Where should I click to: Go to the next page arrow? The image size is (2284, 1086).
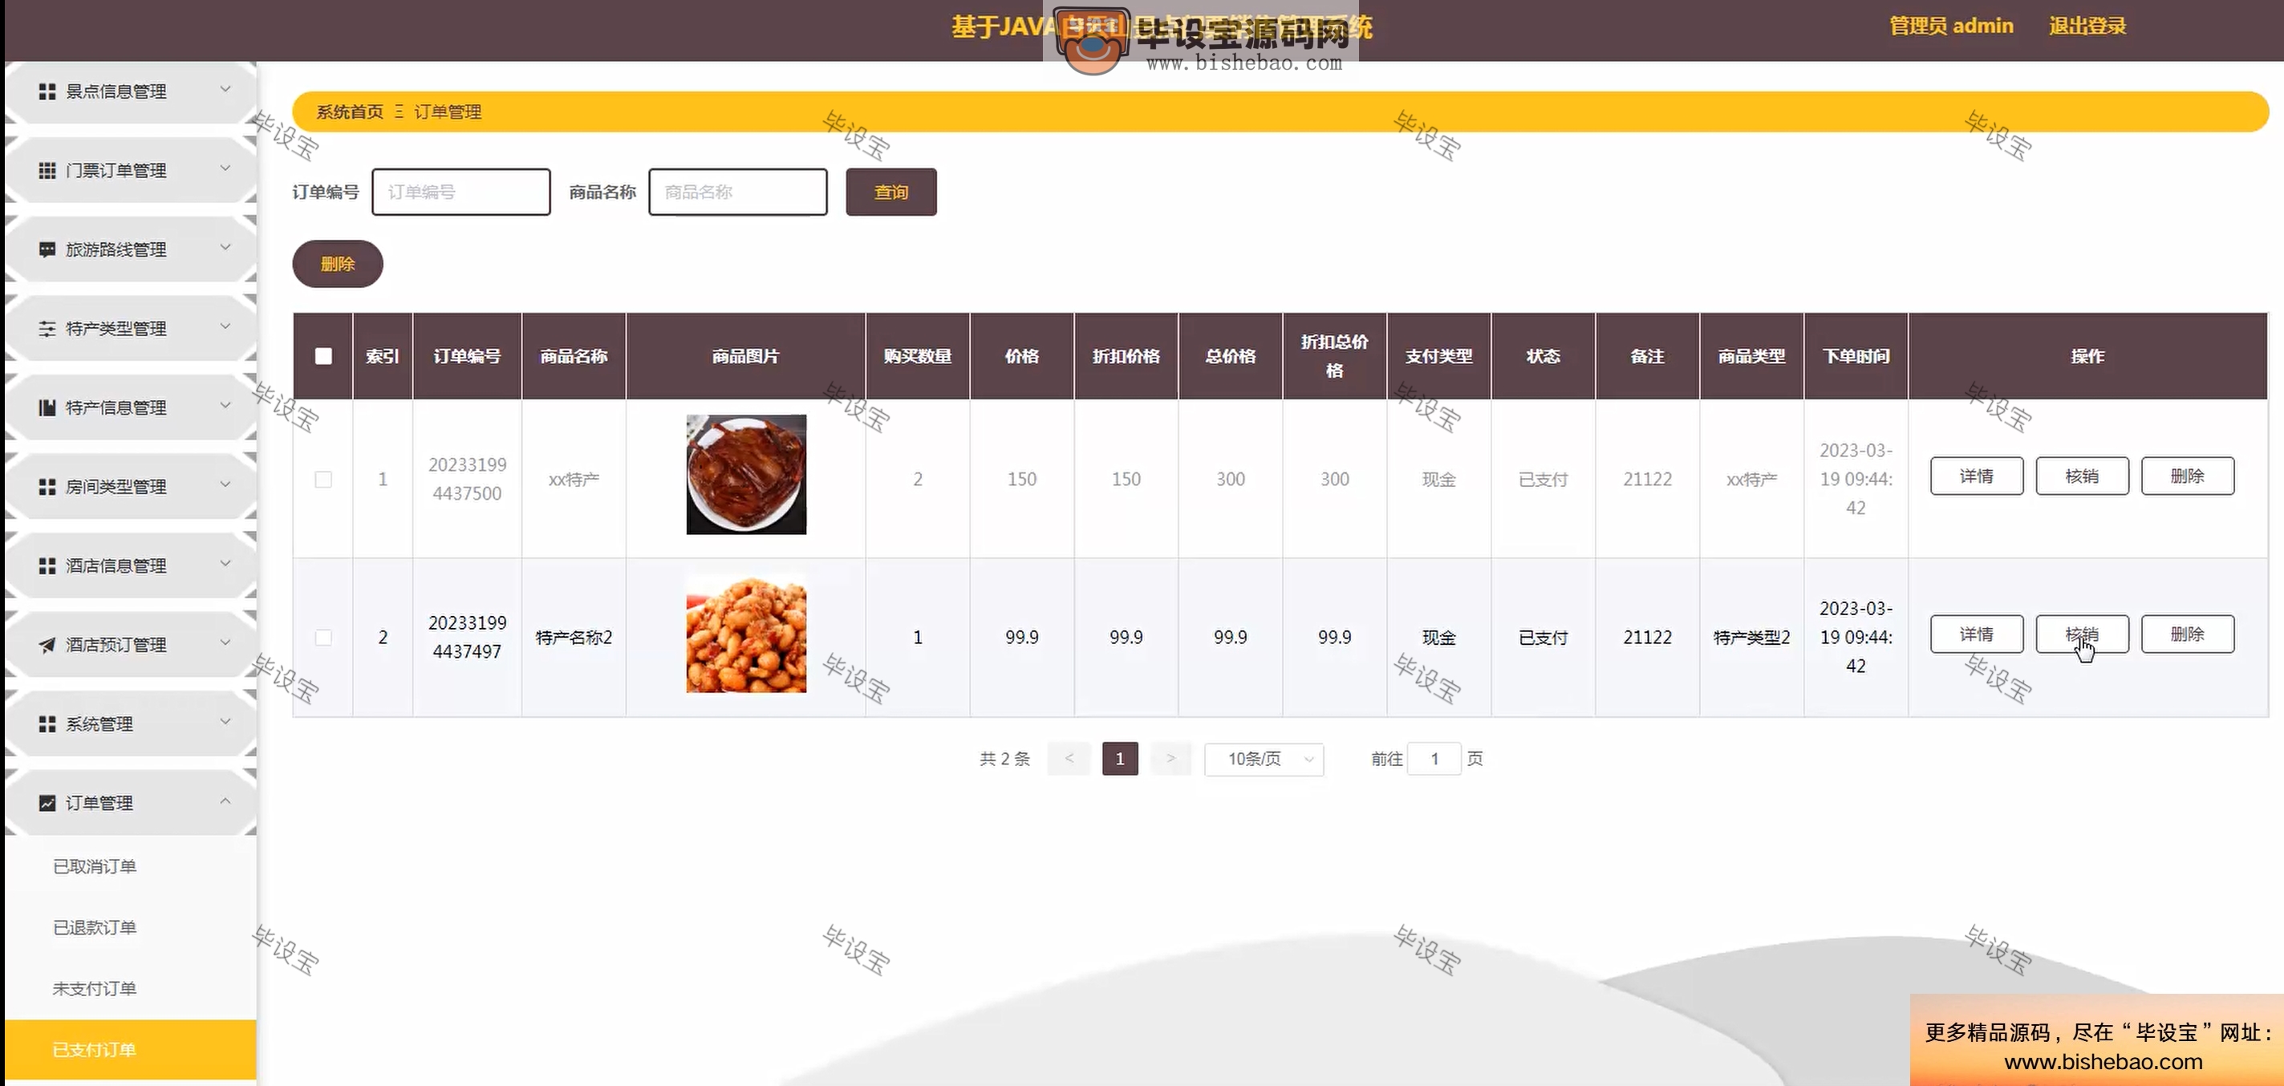[x=1170, y=759]
